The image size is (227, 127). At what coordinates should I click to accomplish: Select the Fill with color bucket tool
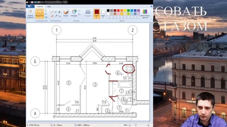coord(56,12)
